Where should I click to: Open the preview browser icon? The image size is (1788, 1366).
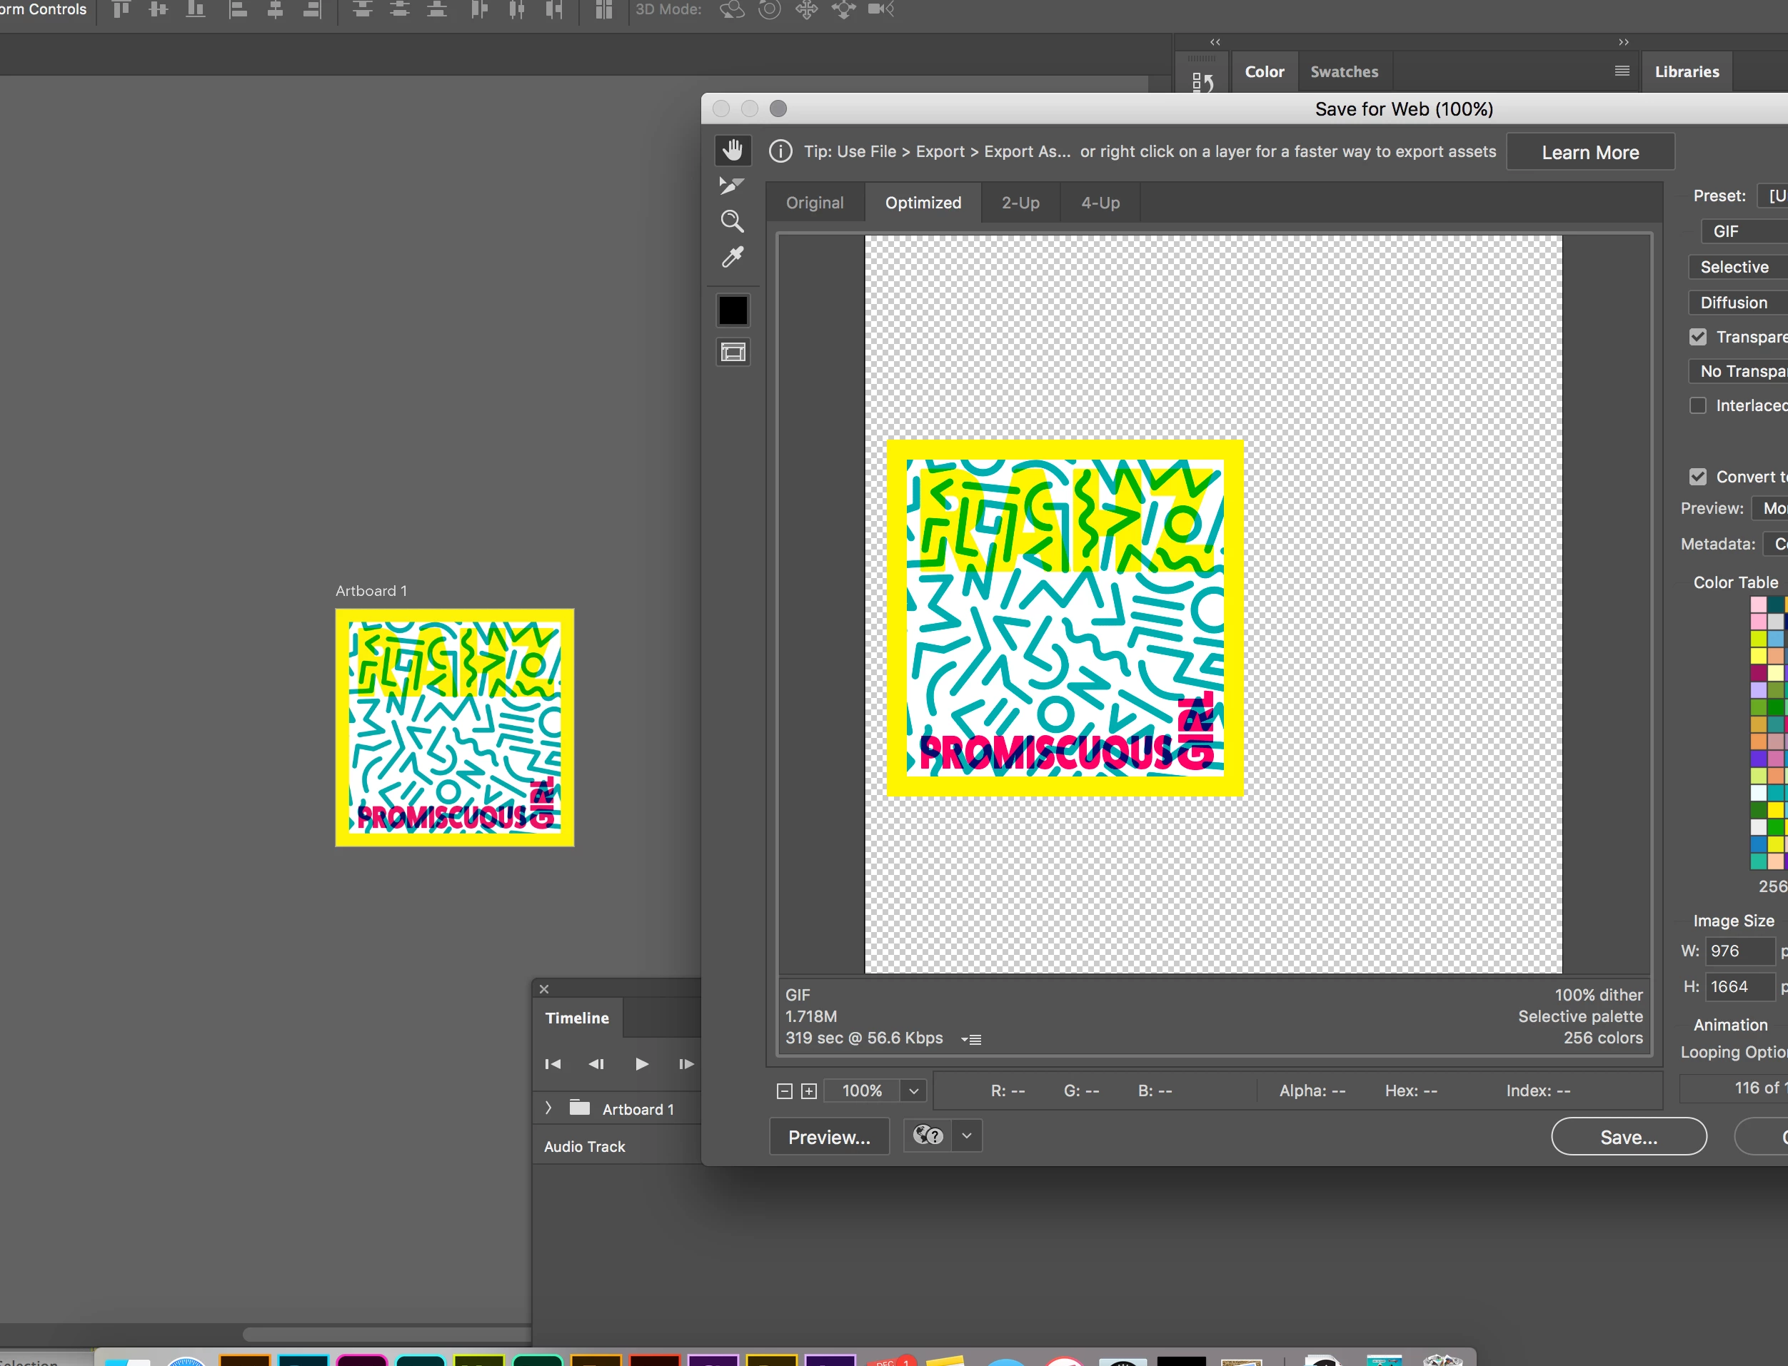[x=928, y=1135]
